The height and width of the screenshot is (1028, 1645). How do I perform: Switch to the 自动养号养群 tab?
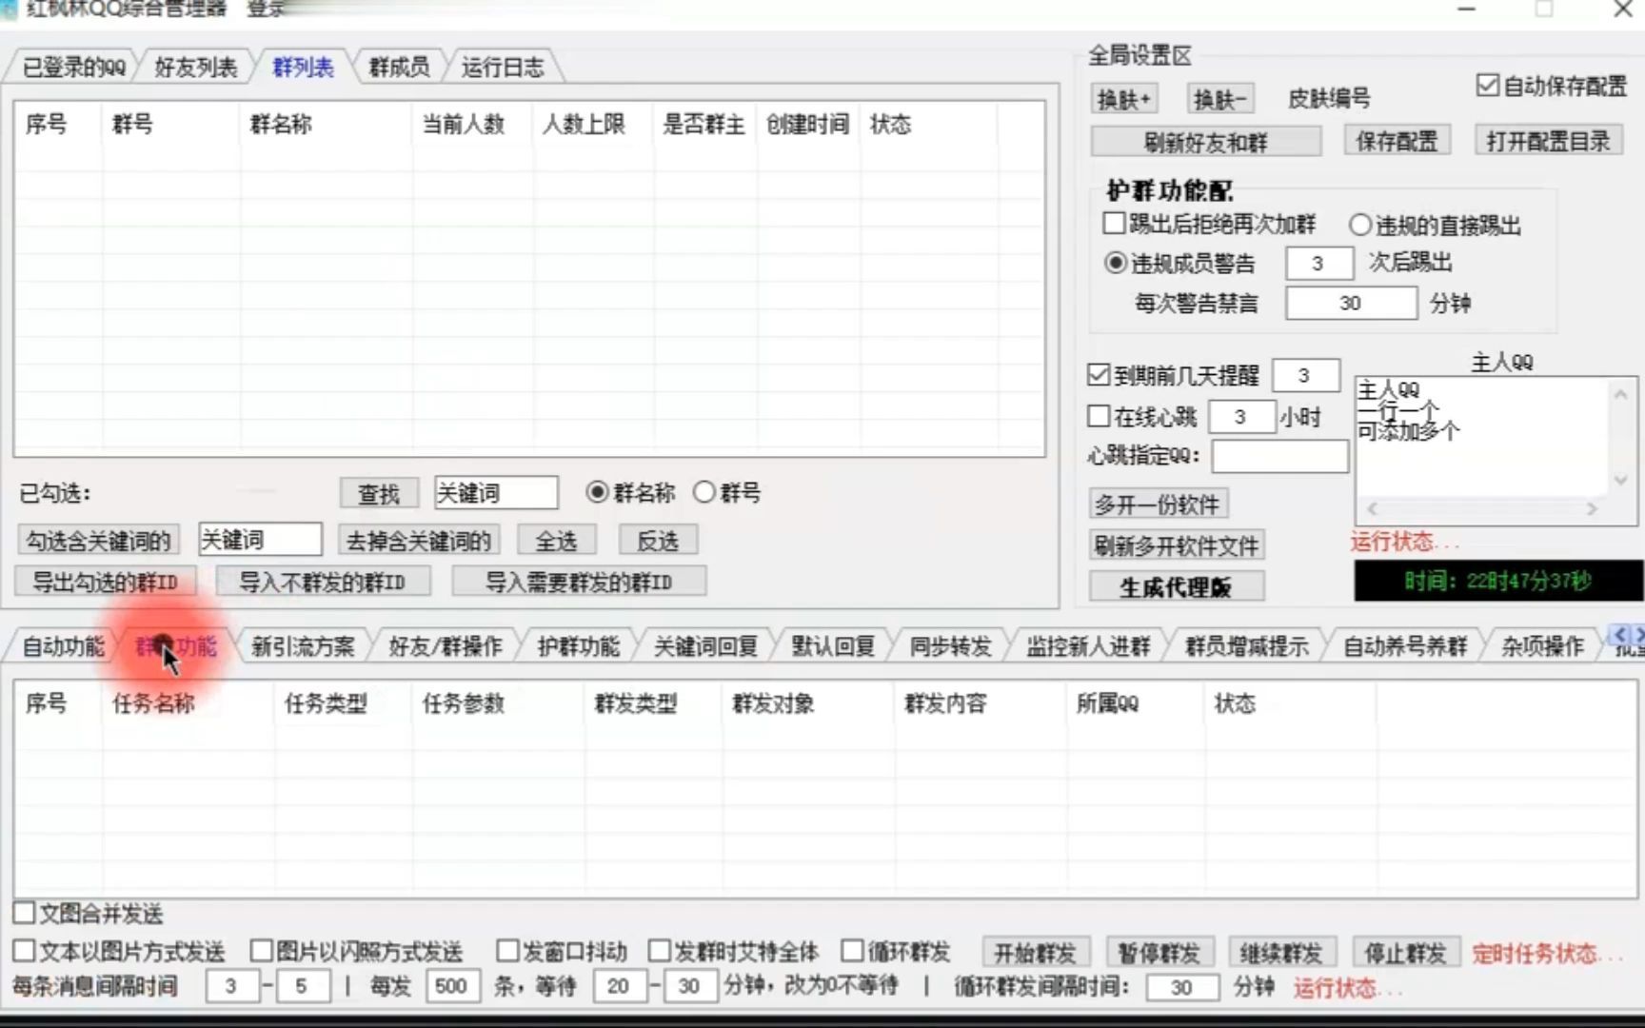[x=1405, y=647]
